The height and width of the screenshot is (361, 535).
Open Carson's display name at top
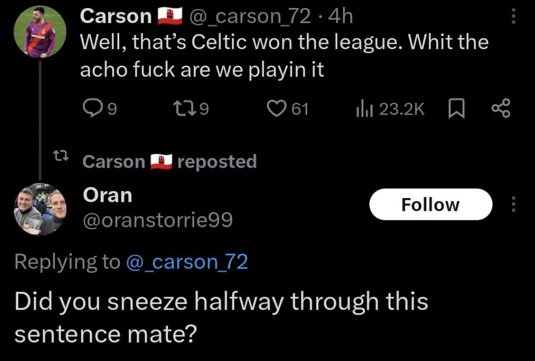pos(116,17)
